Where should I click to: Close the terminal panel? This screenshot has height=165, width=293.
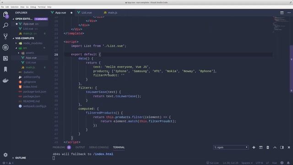[289, 148]
